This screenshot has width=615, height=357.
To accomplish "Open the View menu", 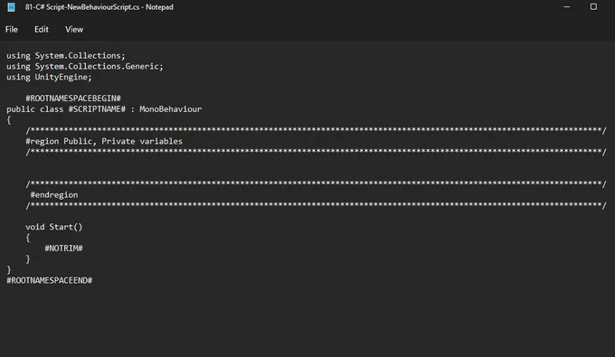I will tap(74, 30).
